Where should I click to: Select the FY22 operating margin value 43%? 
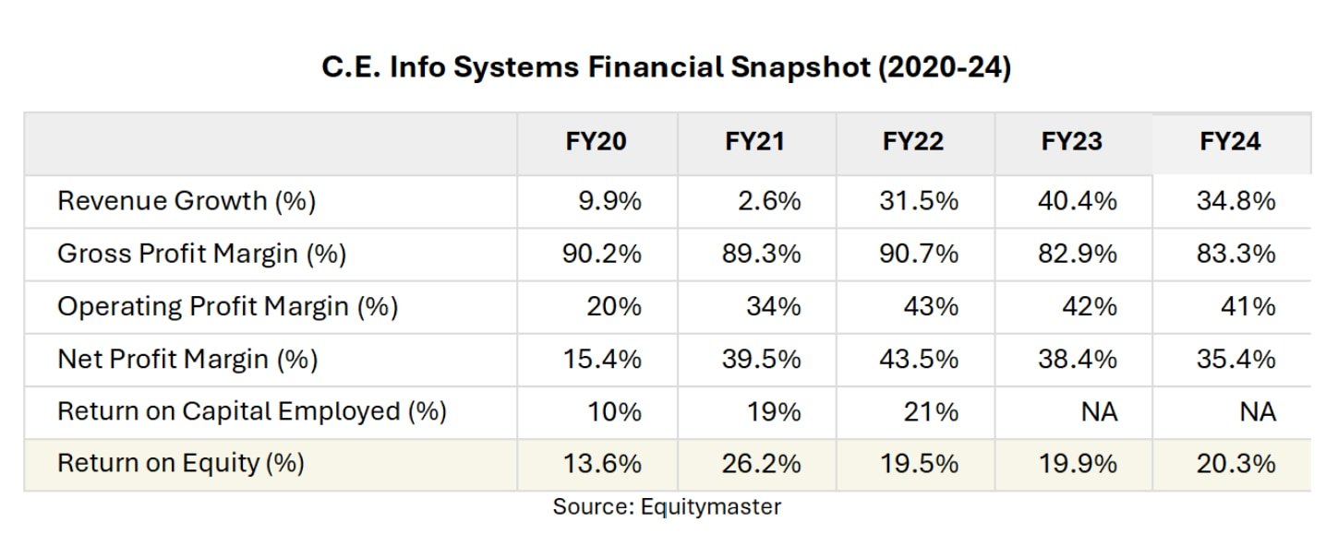pos(931,306)
